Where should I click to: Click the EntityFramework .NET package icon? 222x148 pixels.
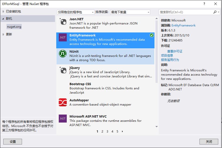(63, 37)
